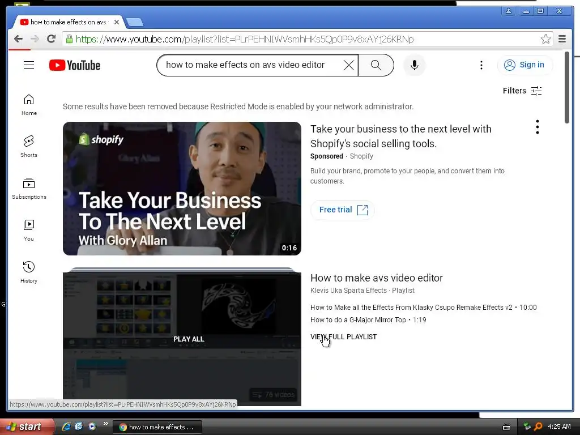Open the Chrome menu icon

coord(562,39)
